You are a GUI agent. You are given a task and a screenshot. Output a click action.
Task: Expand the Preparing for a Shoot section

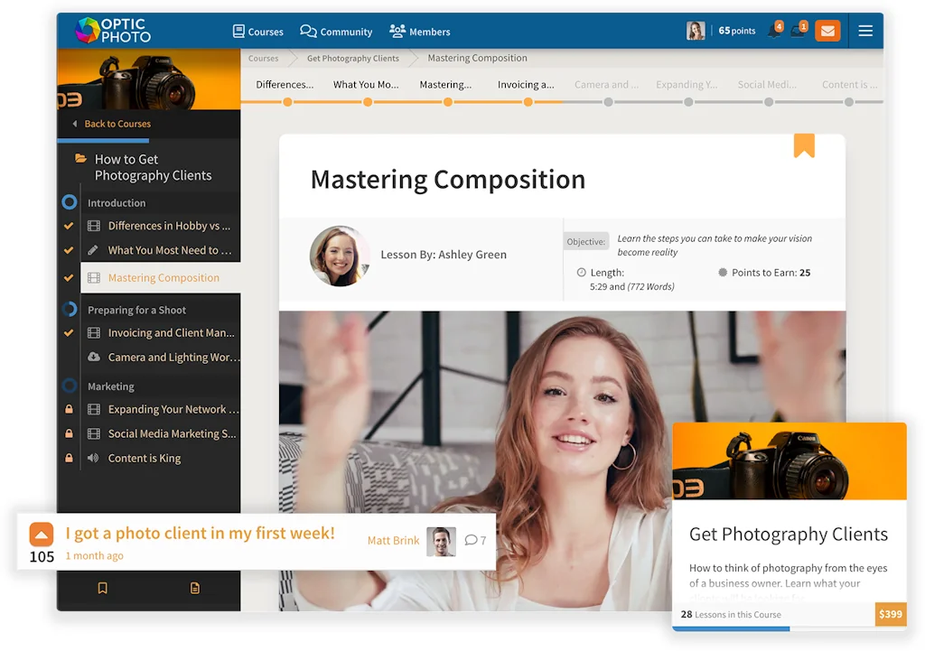[70, 310]
